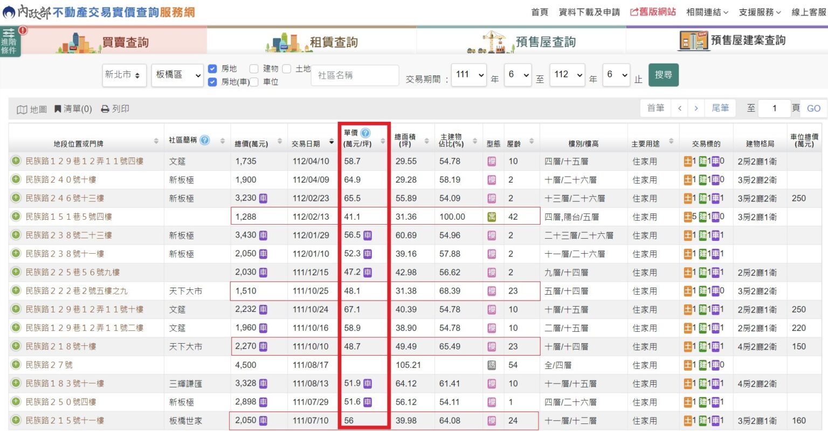828x431 pixels.
Task: Open the advanced conditions (進階條件) panel icon
Action: 10,41
